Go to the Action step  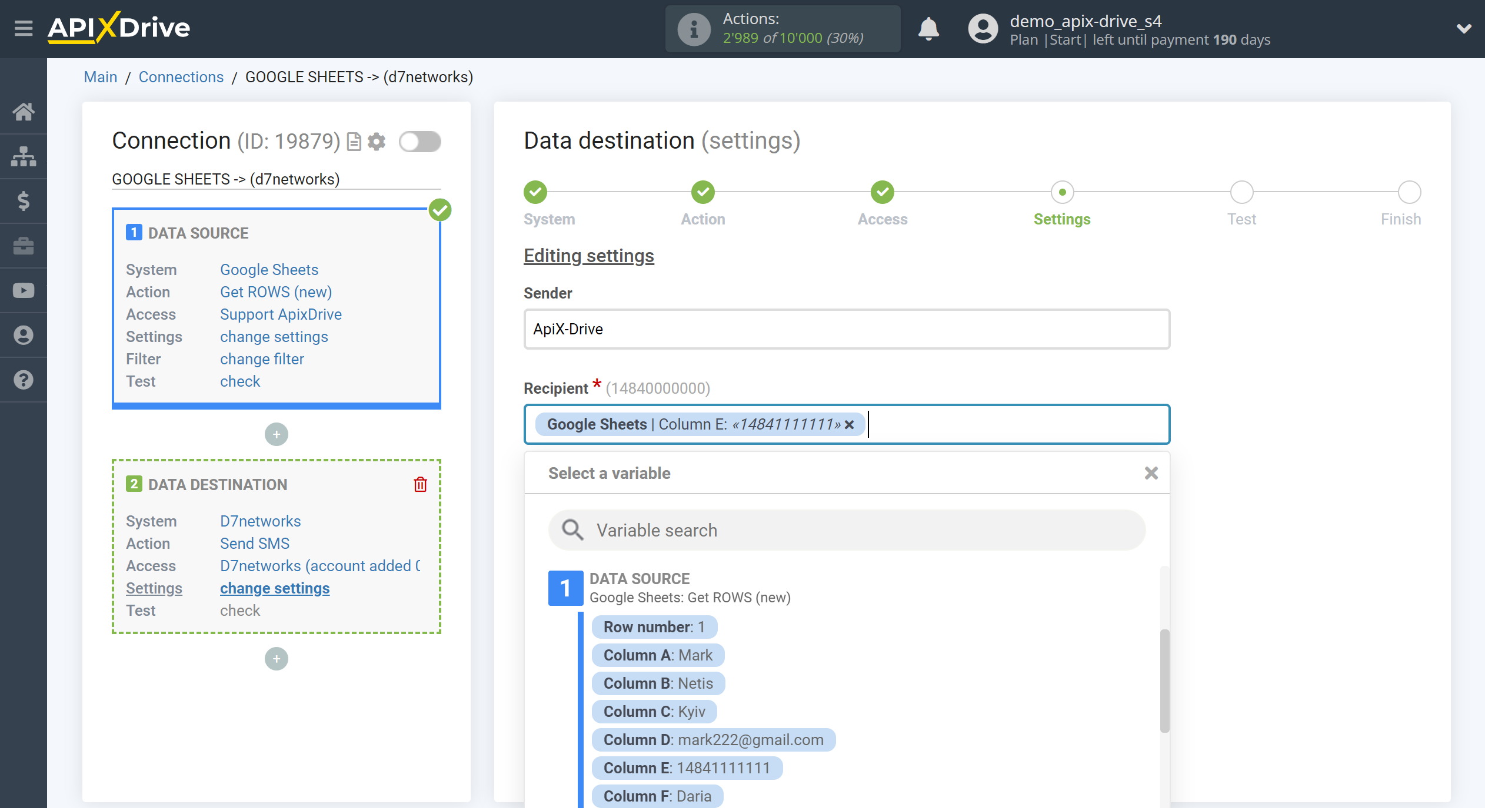[703, 192]
